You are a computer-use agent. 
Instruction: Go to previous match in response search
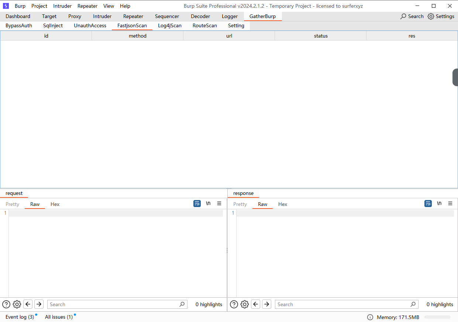(256, 304)
